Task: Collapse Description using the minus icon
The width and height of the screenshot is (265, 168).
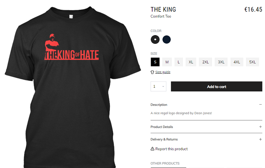Action: 260,105
